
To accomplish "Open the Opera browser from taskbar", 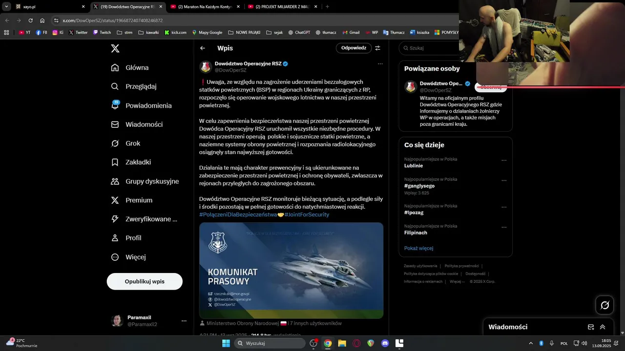I will [x=356, y=343].
